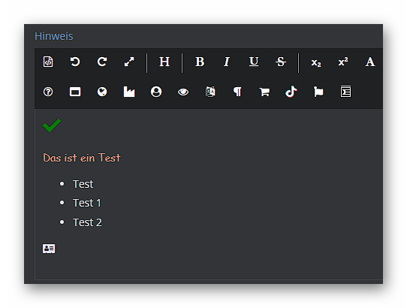Open the source code view icon

click(x=48, y=62)
